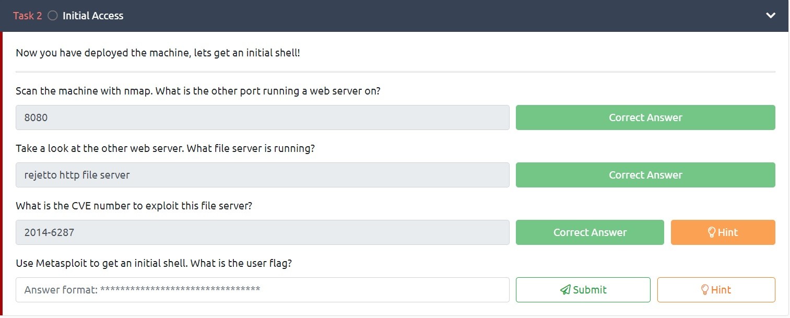Select the rejetto http file server answer field
Viewport: 790px width, 318px height.
pos(262,175)
